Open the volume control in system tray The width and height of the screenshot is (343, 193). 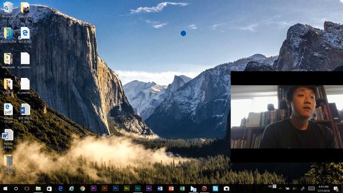294,188
